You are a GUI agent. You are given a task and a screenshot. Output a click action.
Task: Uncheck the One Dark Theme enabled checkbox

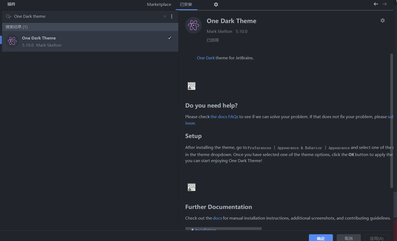click(x=170, y=38)
